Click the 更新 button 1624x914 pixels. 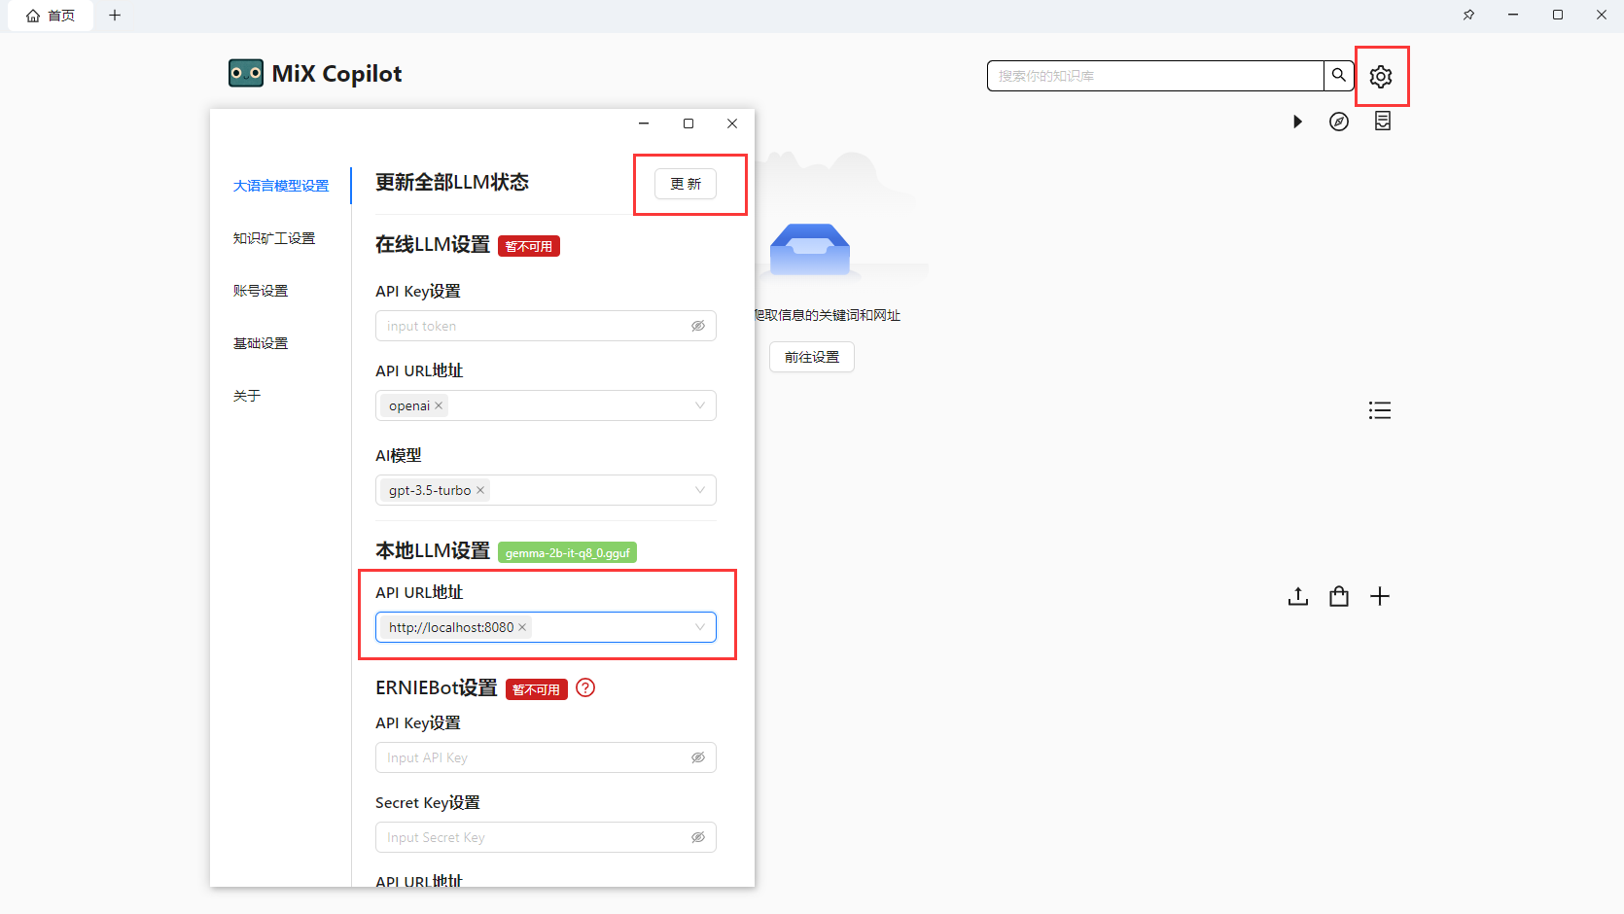686,184
